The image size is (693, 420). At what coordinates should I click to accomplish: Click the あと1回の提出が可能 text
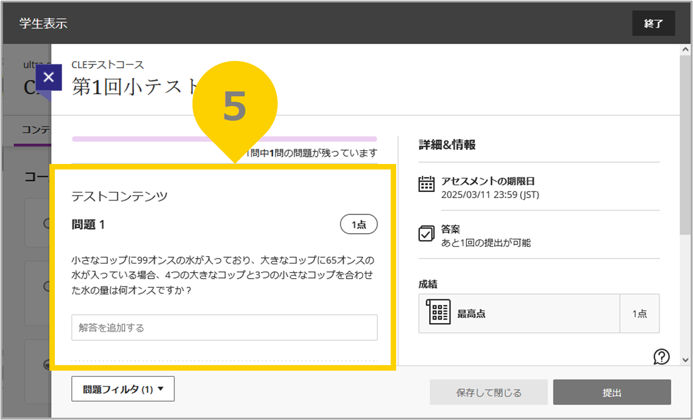tap(486, 242)
